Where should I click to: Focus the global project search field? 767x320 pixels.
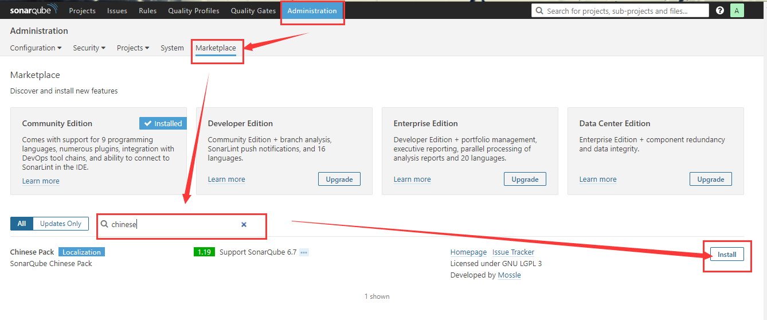tap(620, 10)
